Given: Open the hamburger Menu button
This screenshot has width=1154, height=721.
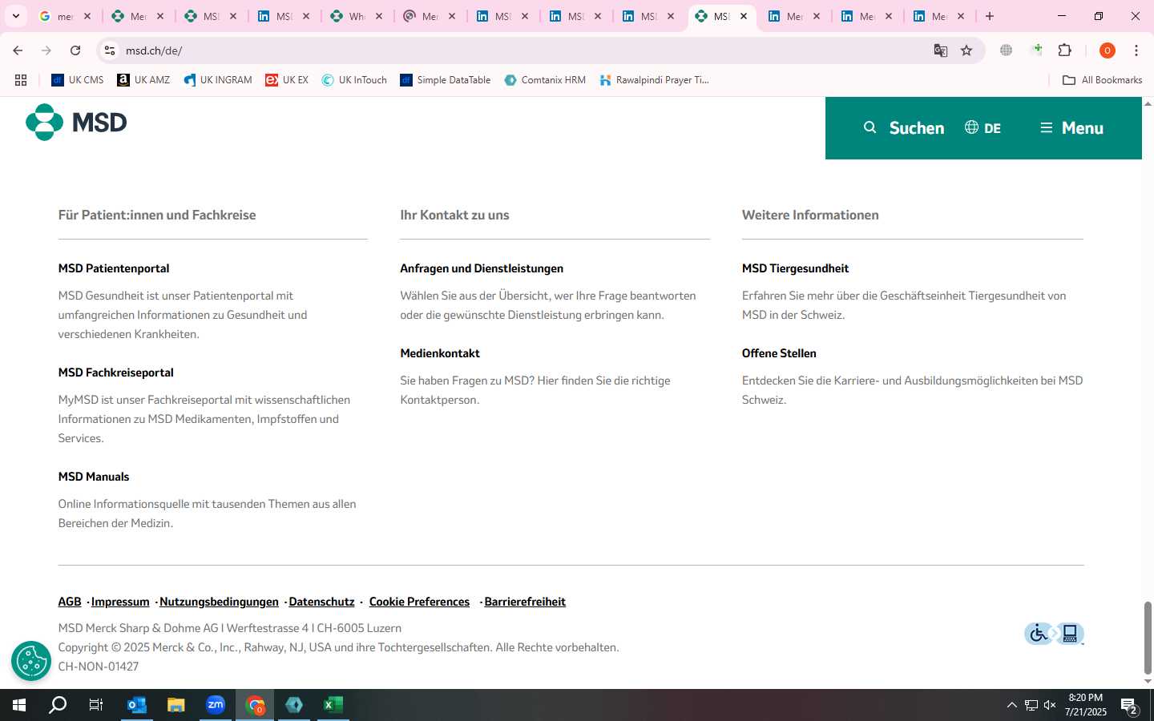Looking at the screenshot, I should (1071, 128).
